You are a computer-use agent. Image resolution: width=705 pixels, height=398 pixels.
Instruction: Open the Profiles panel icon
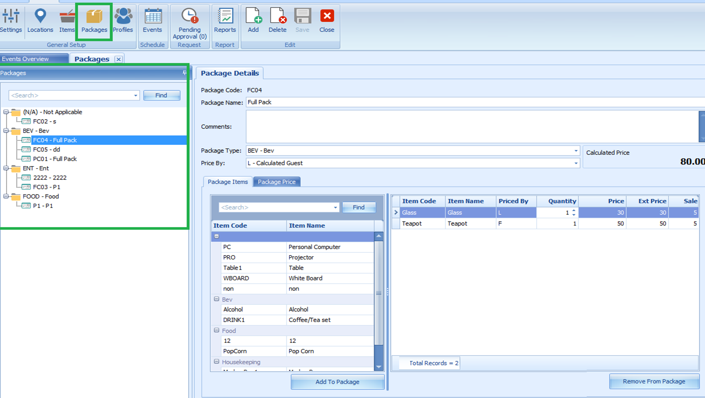[123, 21]
